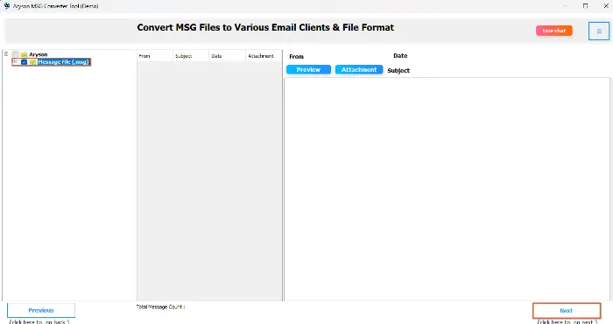Sort by the Attachment column header
The image size is (613, 324).
(264, 56)
